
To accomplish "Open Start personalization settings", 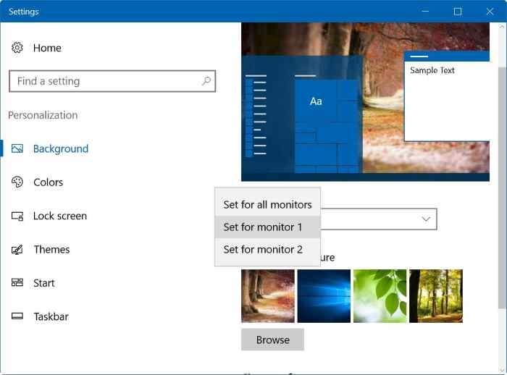I will (44, 283).
